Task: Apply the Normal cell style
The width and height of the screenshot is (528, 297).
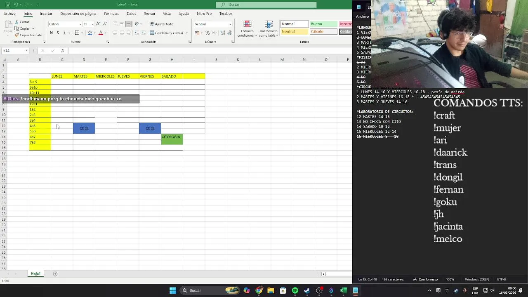Action: click(x=294, y=24)
